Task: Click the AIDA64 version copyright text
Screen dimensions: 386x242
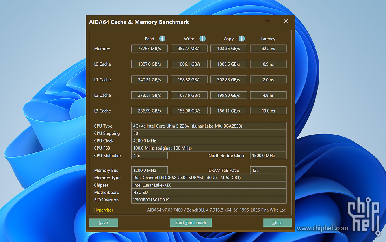Action: (217, 210)
